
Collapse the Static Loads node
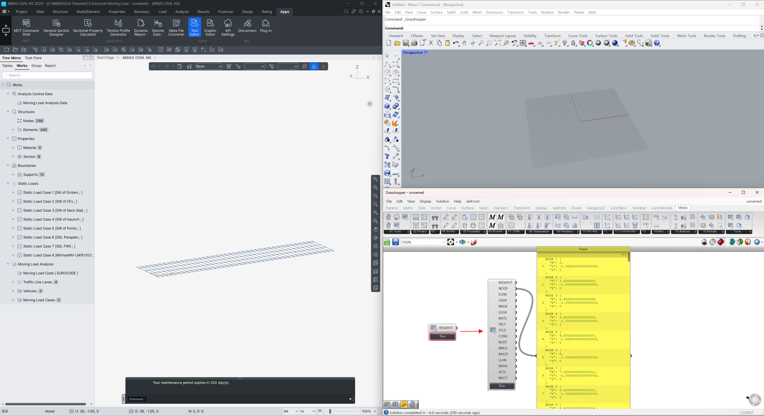point(8,183)
